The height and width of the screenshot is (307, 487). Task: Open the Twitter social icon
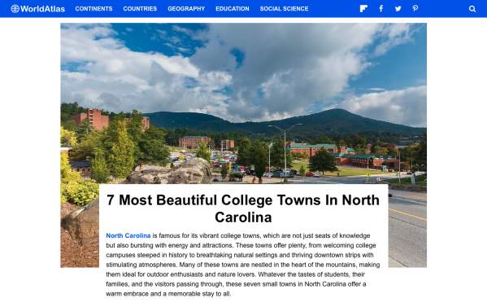398,9
